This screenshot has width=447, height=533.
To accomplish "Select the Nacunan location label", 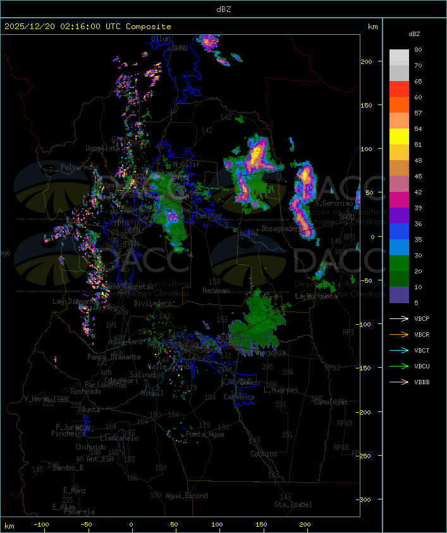I will point(216,291).
